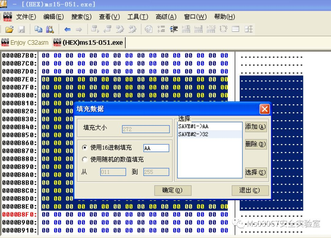
Task: Click the random range end field 255
Action: click(x=156, y=172)
